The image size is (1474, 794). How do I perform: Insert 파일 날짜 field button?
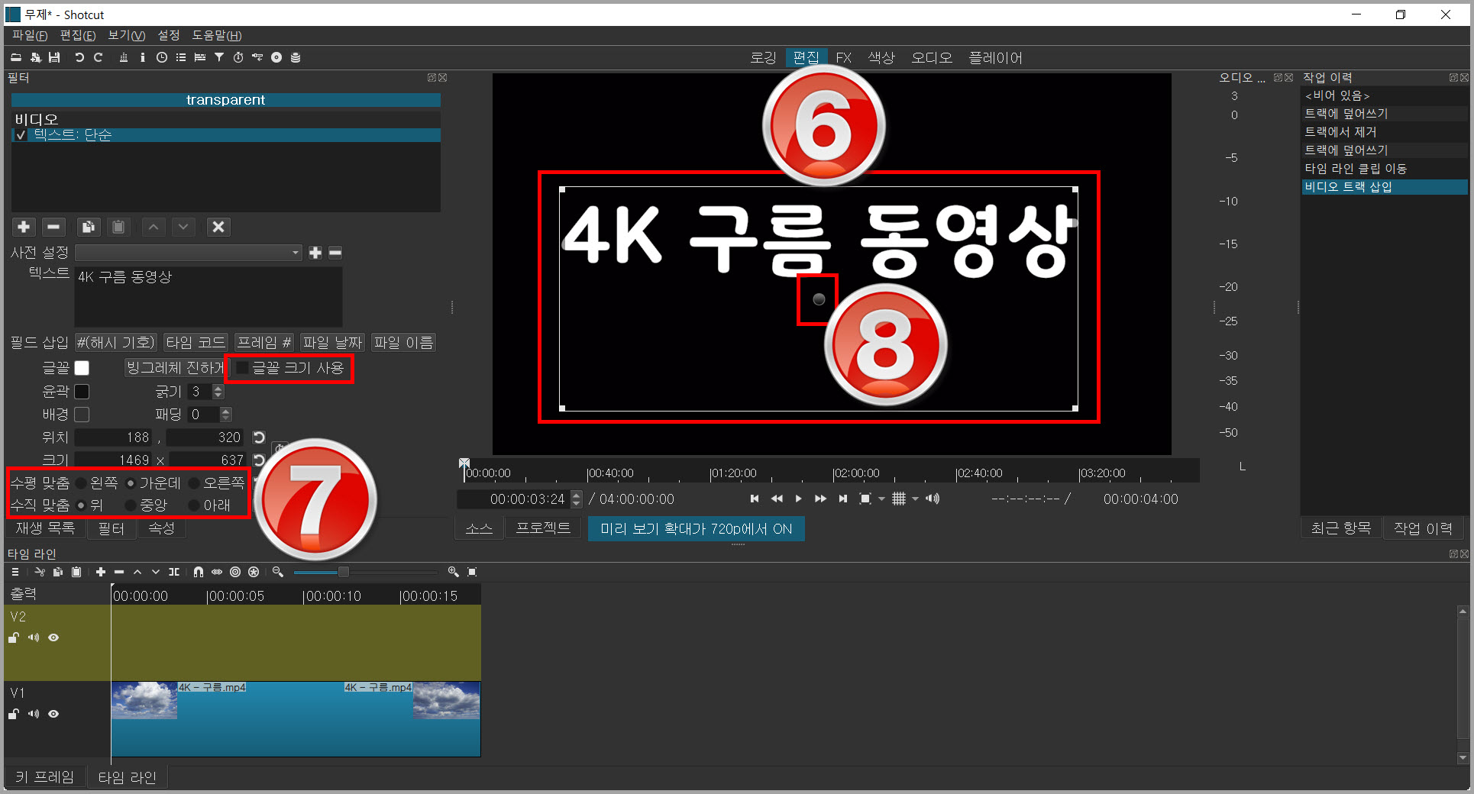[332, 343]
